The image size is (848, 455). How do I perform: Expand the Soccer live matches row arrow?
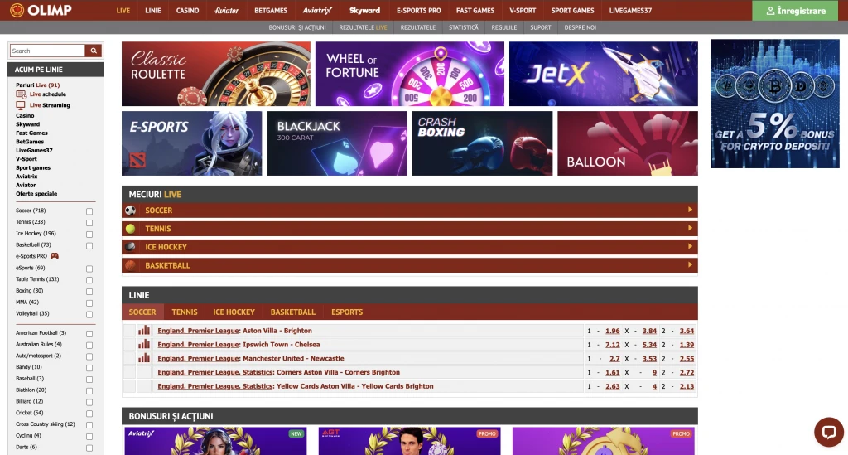[690, 210]
